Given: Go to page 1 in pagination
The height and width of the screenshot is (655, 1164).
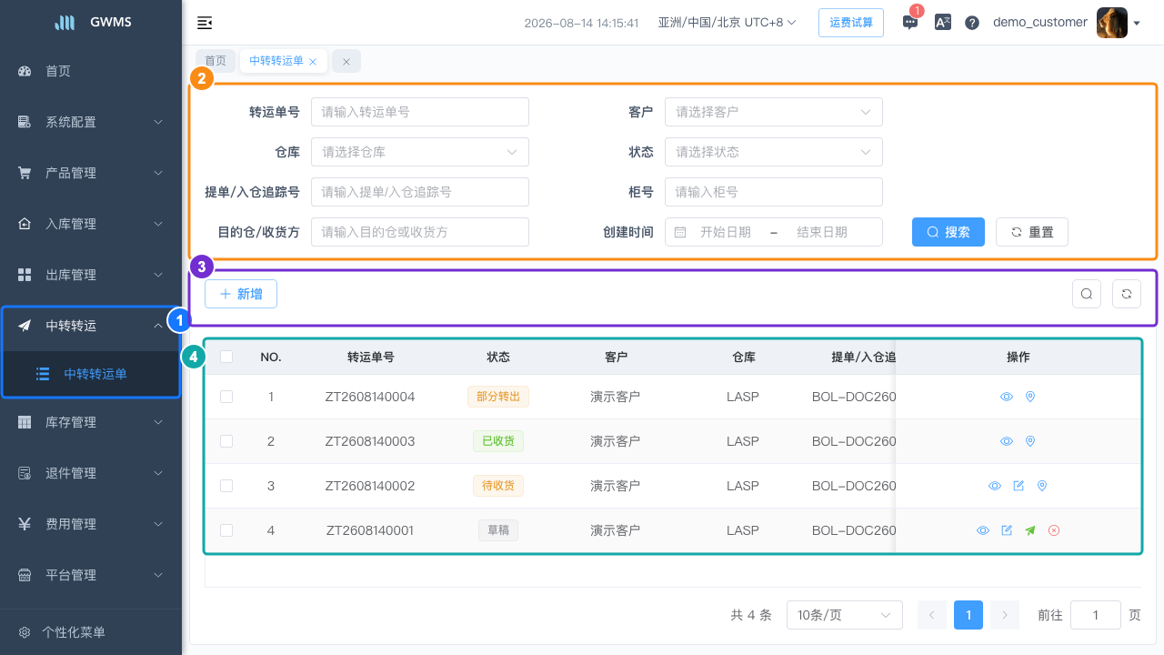Looking at the screenshot, I should point(968,615).
